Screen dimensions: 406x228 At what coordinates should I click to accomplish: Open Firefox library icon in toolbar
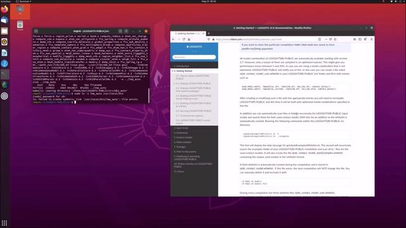tap(355, 39)
